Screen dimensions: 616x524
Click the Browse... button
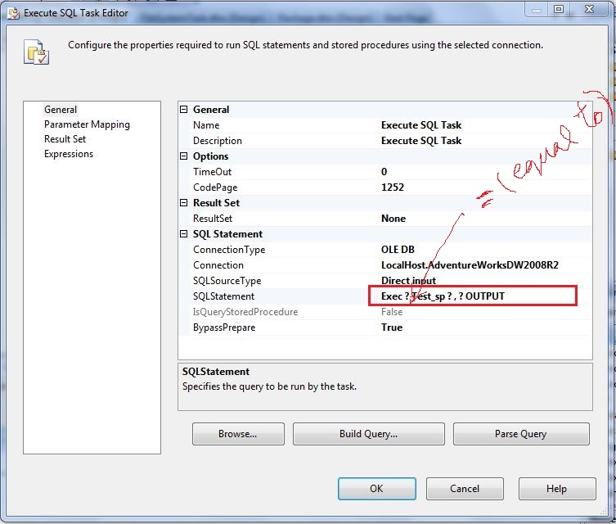(x=238, y=434)
